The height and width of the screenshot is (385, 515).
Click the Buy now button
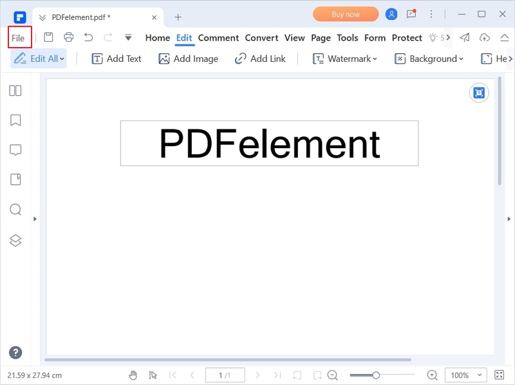[x=345, y=14]
